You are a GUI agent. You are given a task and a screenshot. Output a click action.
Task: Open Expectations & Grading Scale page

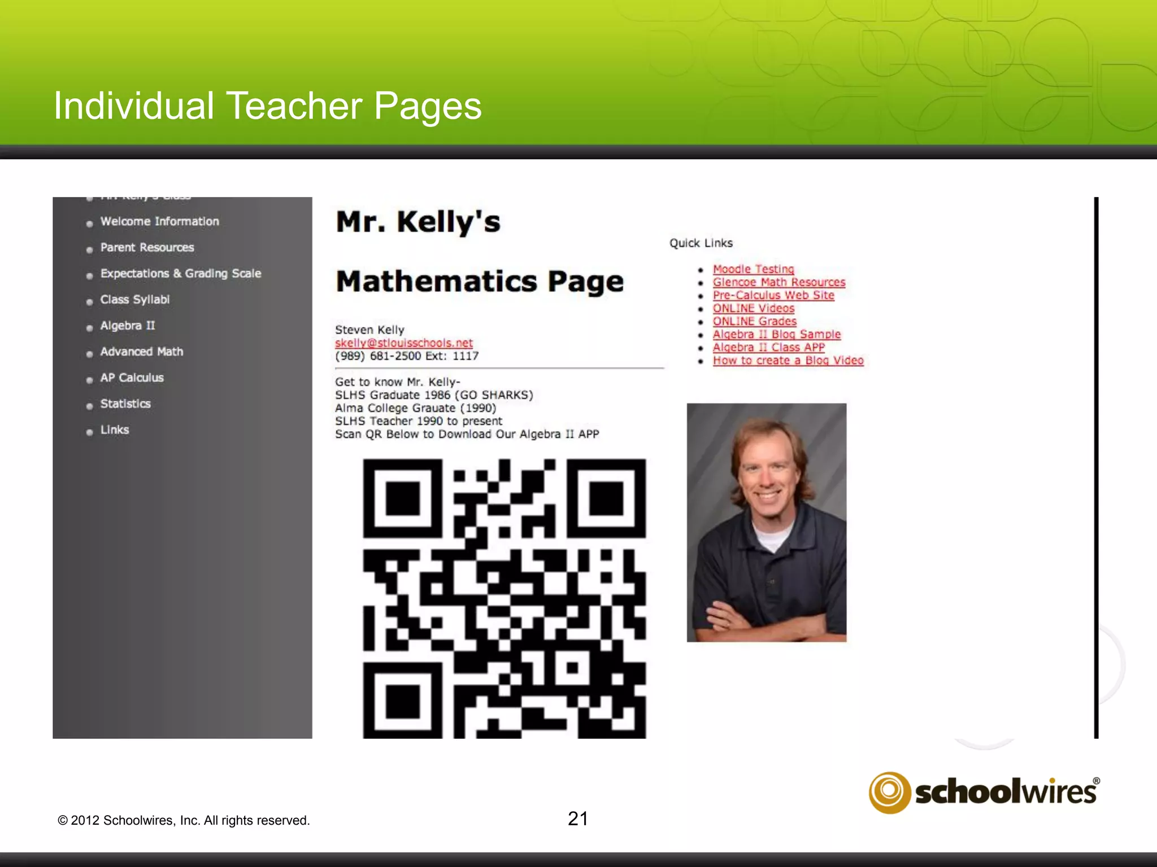[x=181, y=273]
